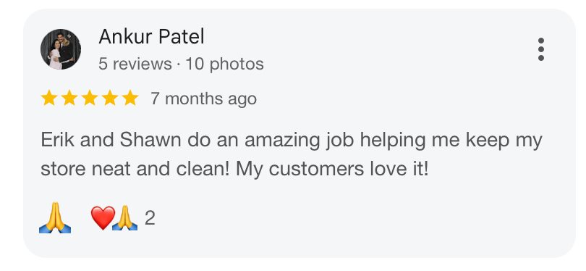Click the fifth yellow rating star
Viewport: 586px width, 271px height.
(x=130, y=99)
